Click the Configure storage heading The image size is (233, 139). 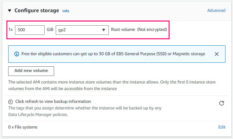(x=36, y=11)
